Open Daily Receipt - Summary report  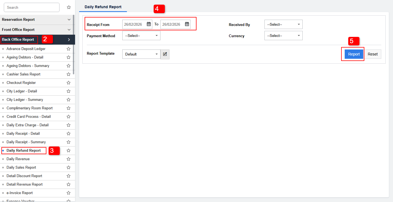(x=26, y=142)
